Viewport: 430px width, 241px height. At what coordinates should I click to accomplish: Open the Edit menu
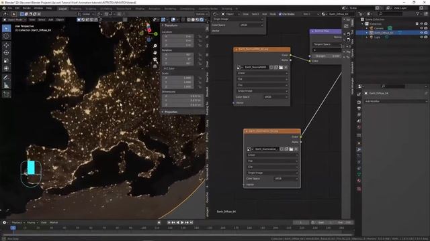(x=17, y=9)
